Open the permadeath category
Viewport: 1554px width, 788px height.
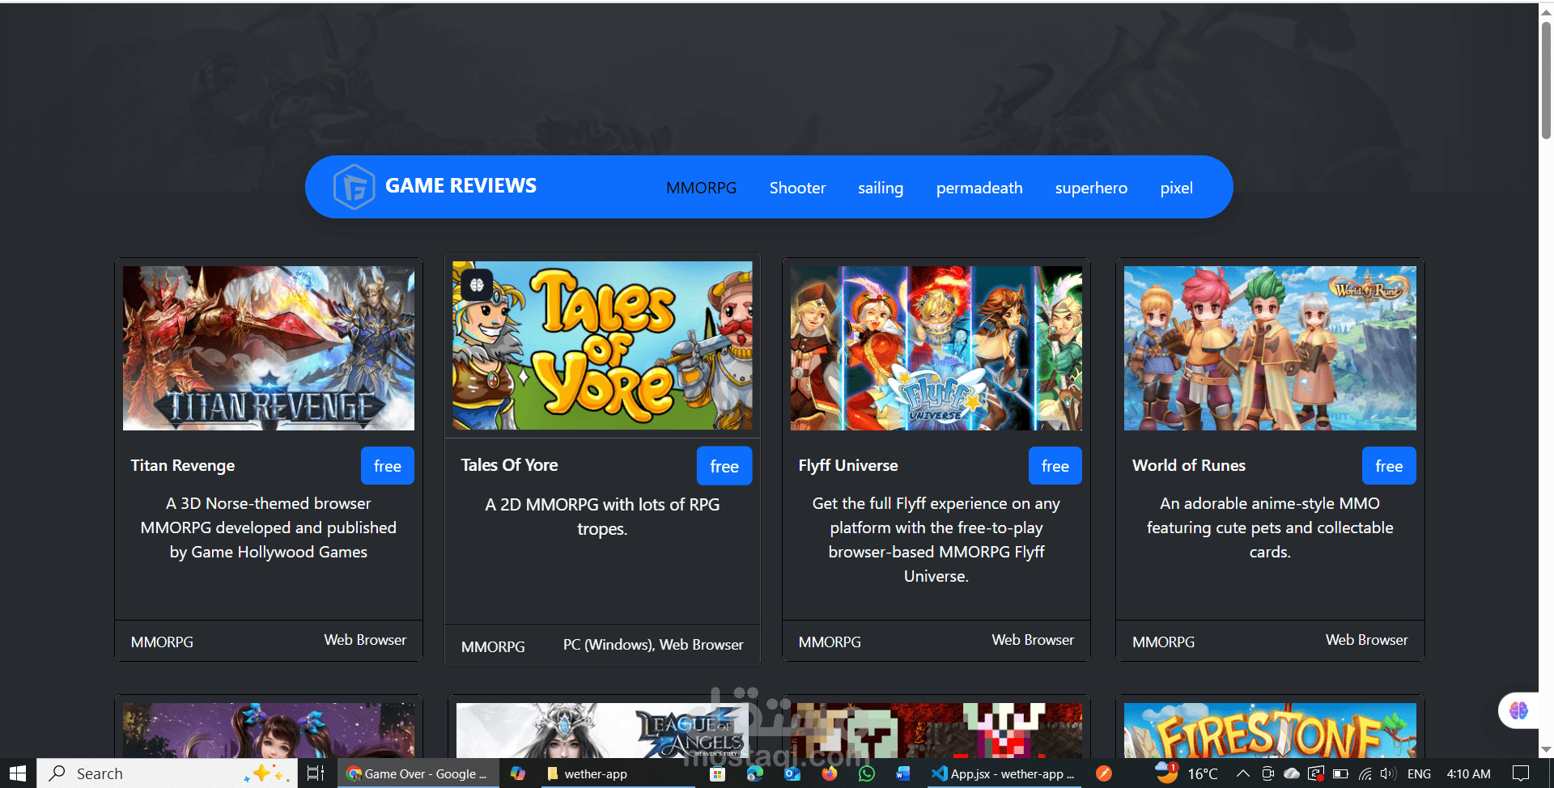(979, 188)
